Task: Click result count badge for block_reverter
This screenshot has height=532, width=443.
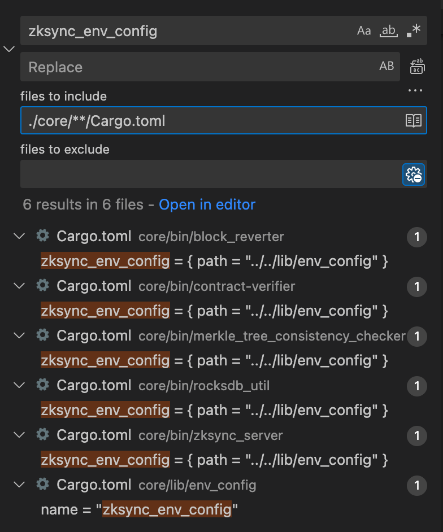Action: click(417, 237)
